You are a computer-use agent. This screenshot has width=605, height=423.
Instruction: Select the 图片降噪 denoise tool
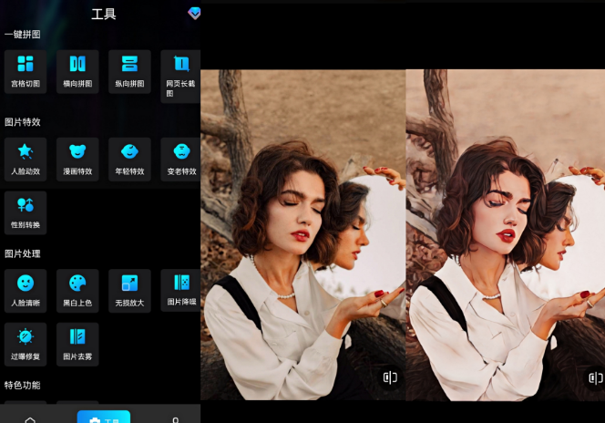pos(180,290)
